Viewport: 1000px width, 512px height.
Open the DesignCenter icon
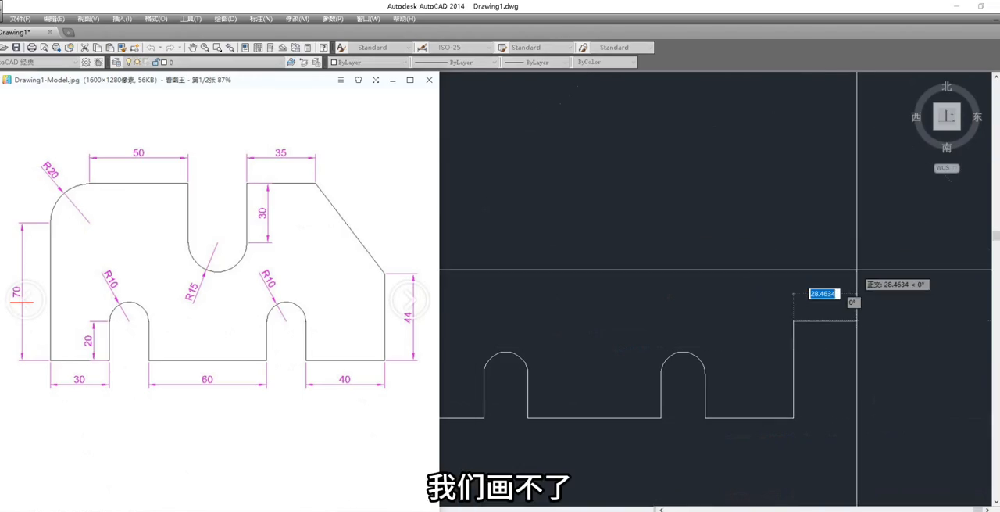tap(258, 48)
